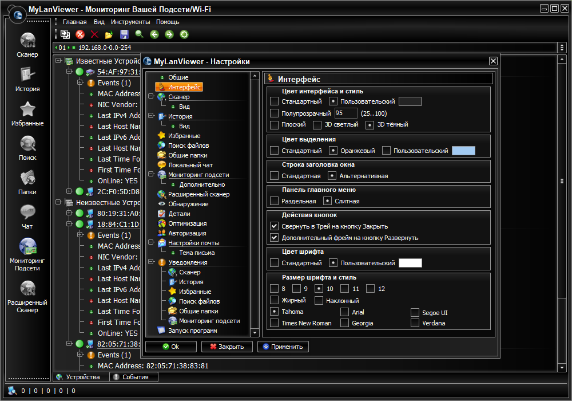Collapse Настройки почты settings node

[x=151, y=242]
